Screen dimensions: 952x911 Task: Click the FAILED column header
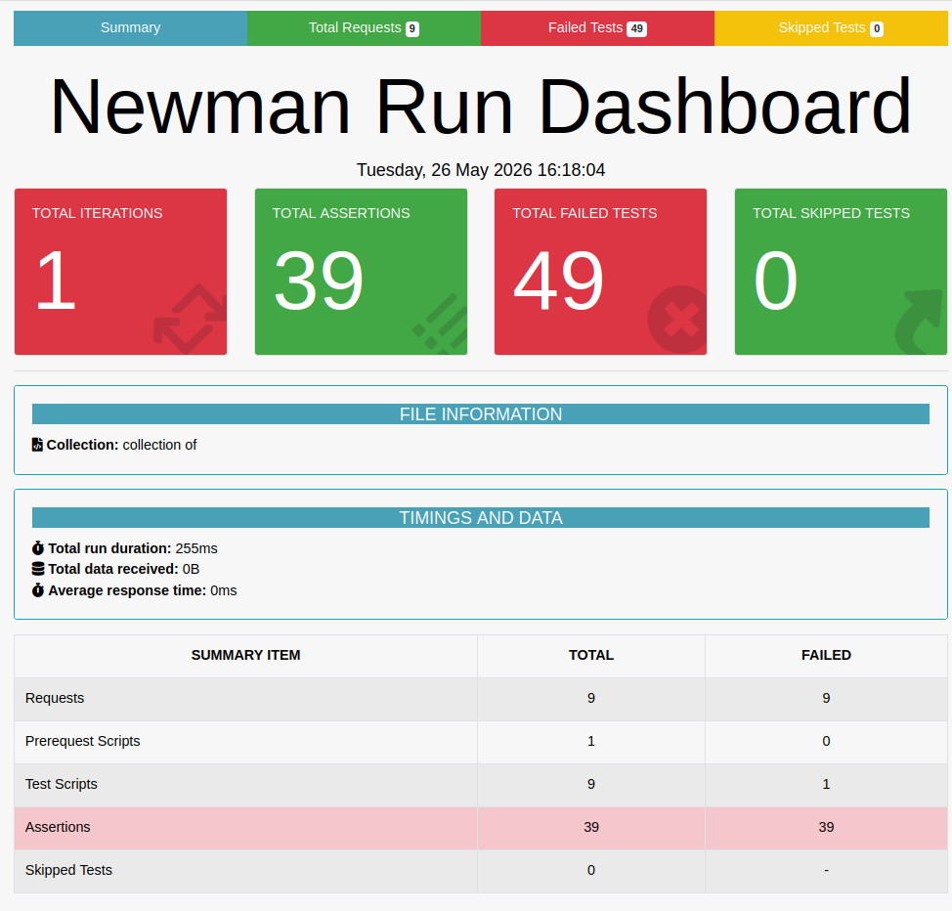pyautogui.click(x=826, y=655)
